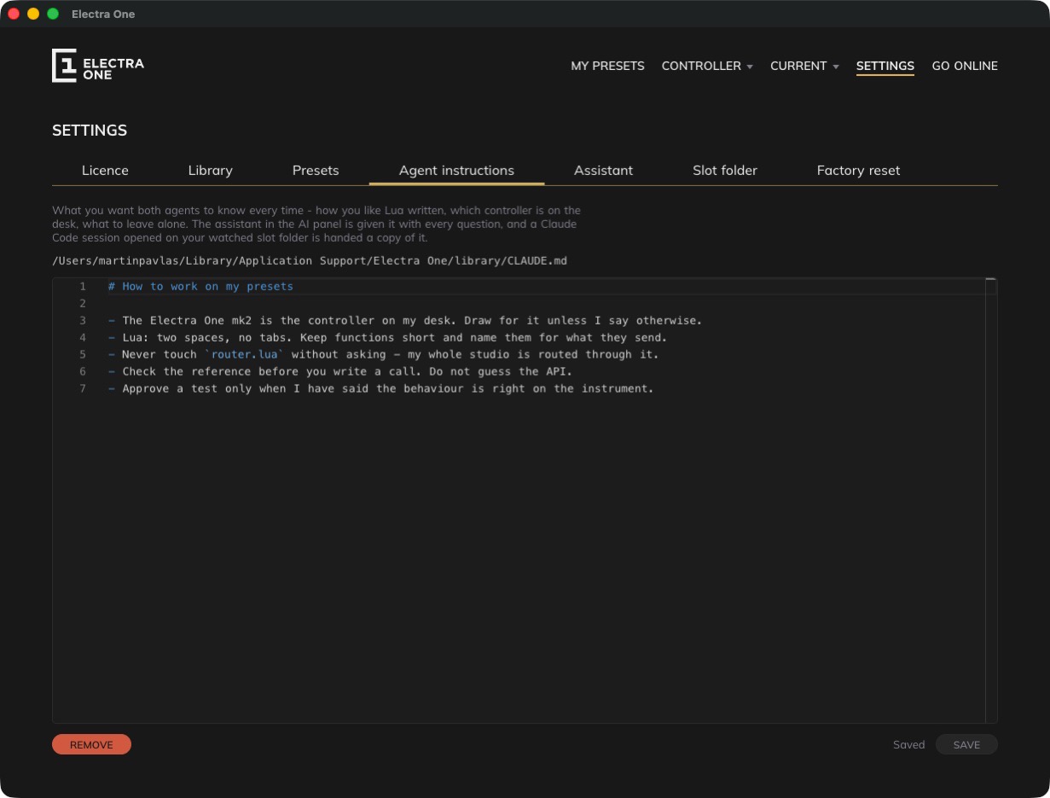Place cursor in line about Electra One mk2

pyautogui.click(x=405, y=320)
